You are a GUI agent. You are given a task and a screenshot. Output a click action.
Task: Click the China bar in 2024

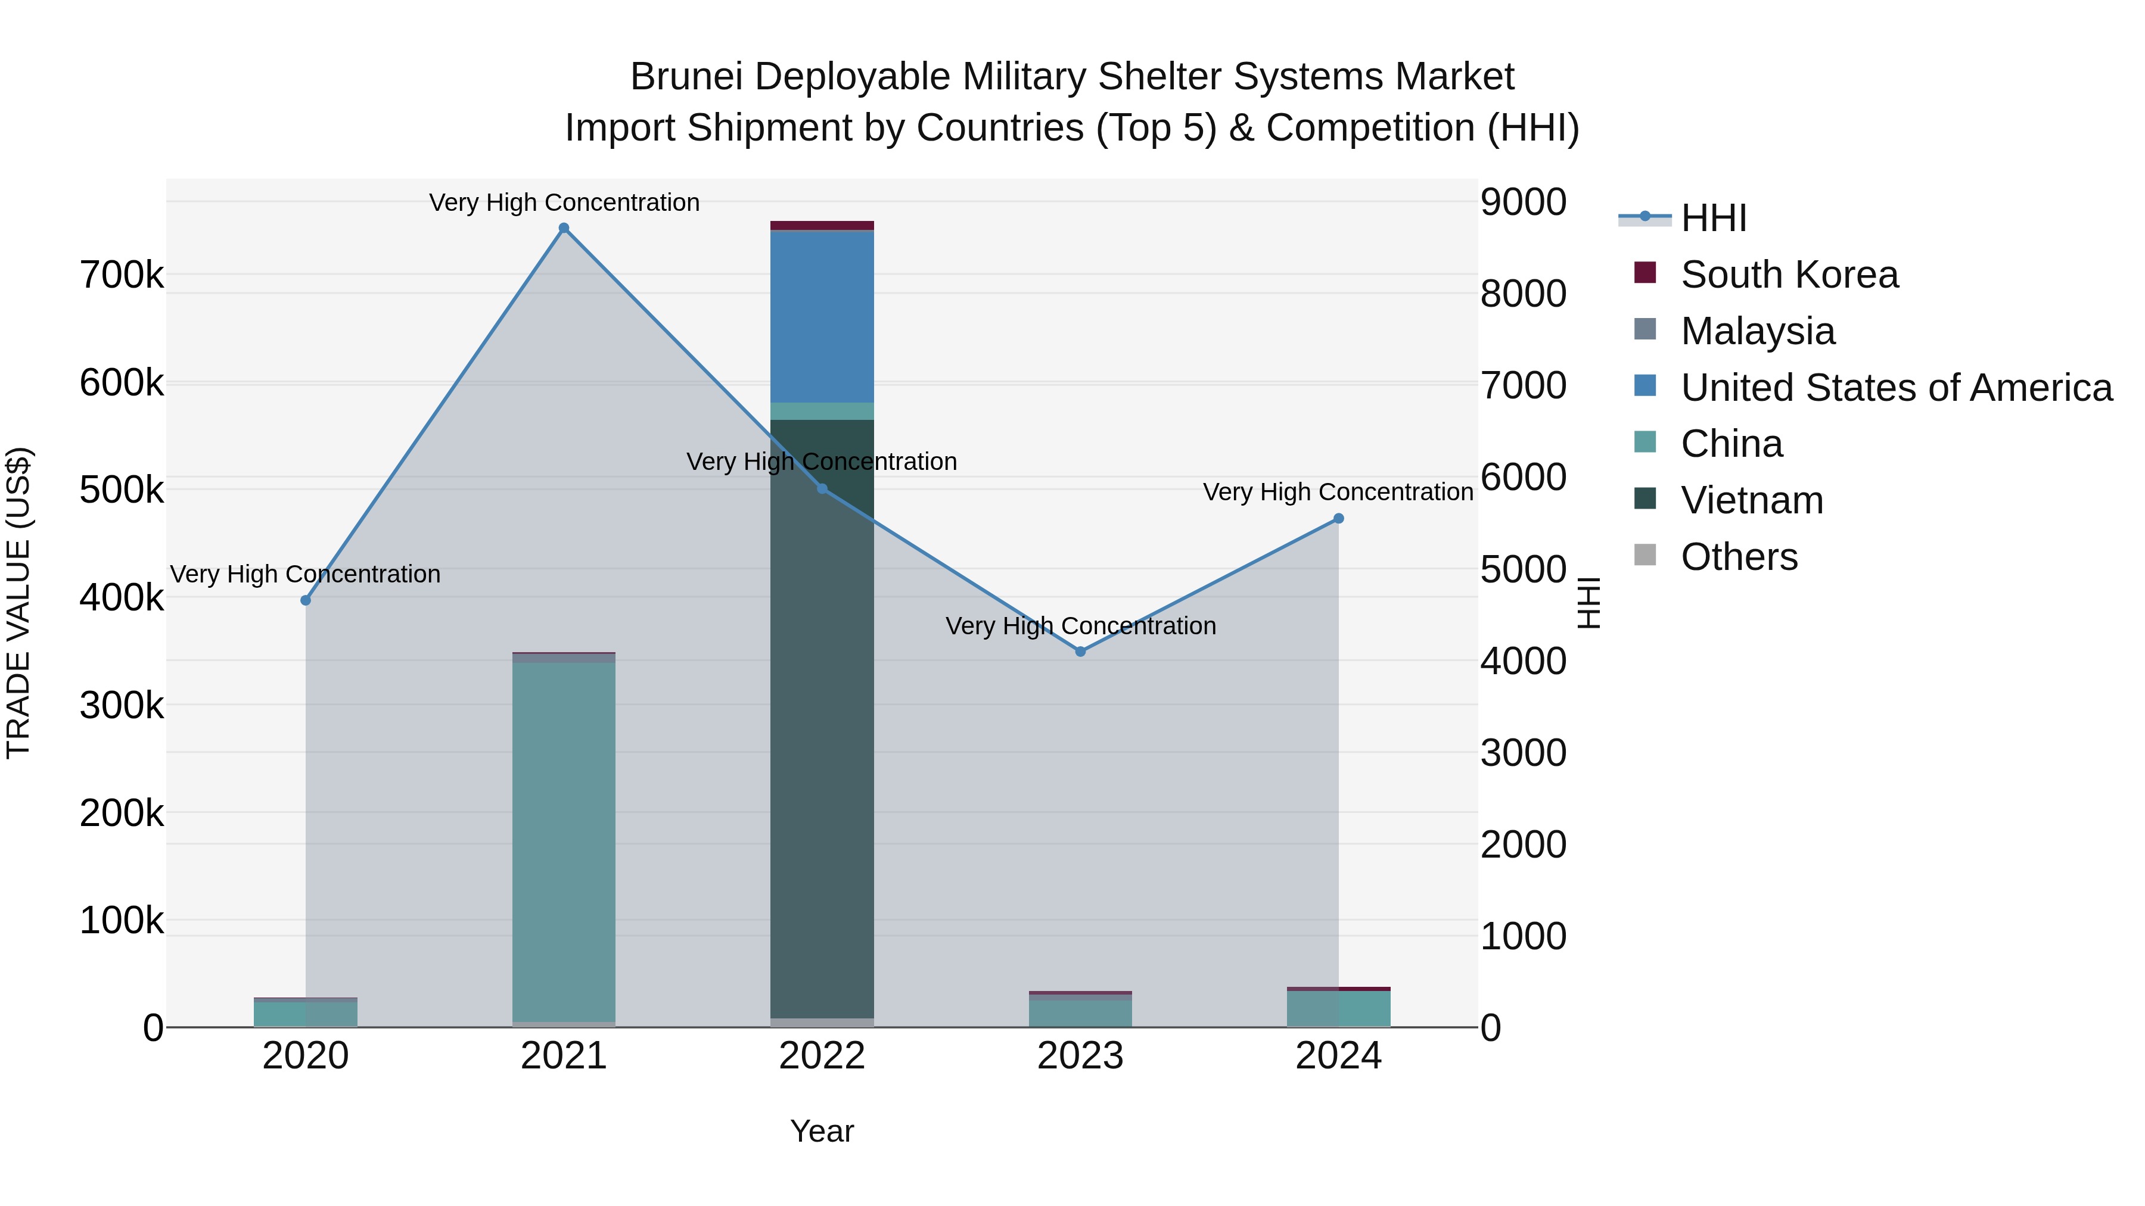point(1338,1009)
